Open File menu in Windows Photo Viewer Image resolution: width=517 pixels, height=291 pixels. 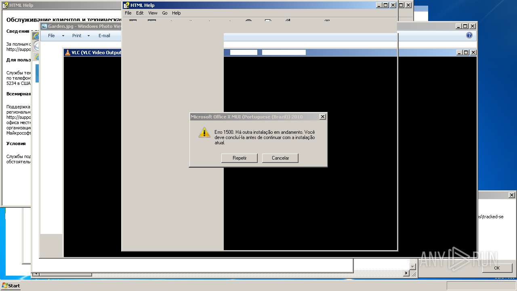point(51,36)
